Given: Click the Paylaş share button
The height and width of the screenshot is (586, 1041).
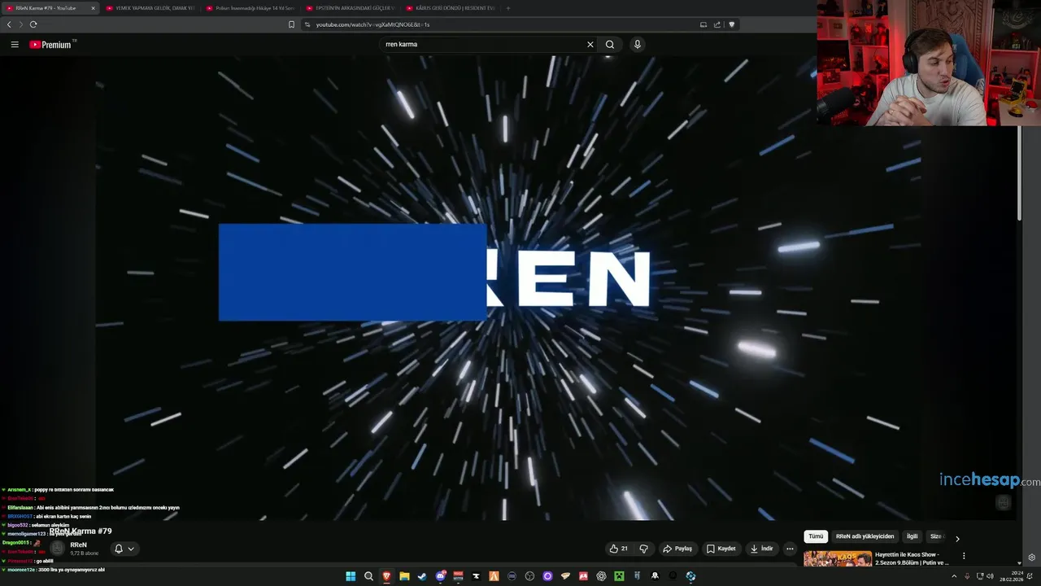Looking at the screenshot, I should click(677, 549).
